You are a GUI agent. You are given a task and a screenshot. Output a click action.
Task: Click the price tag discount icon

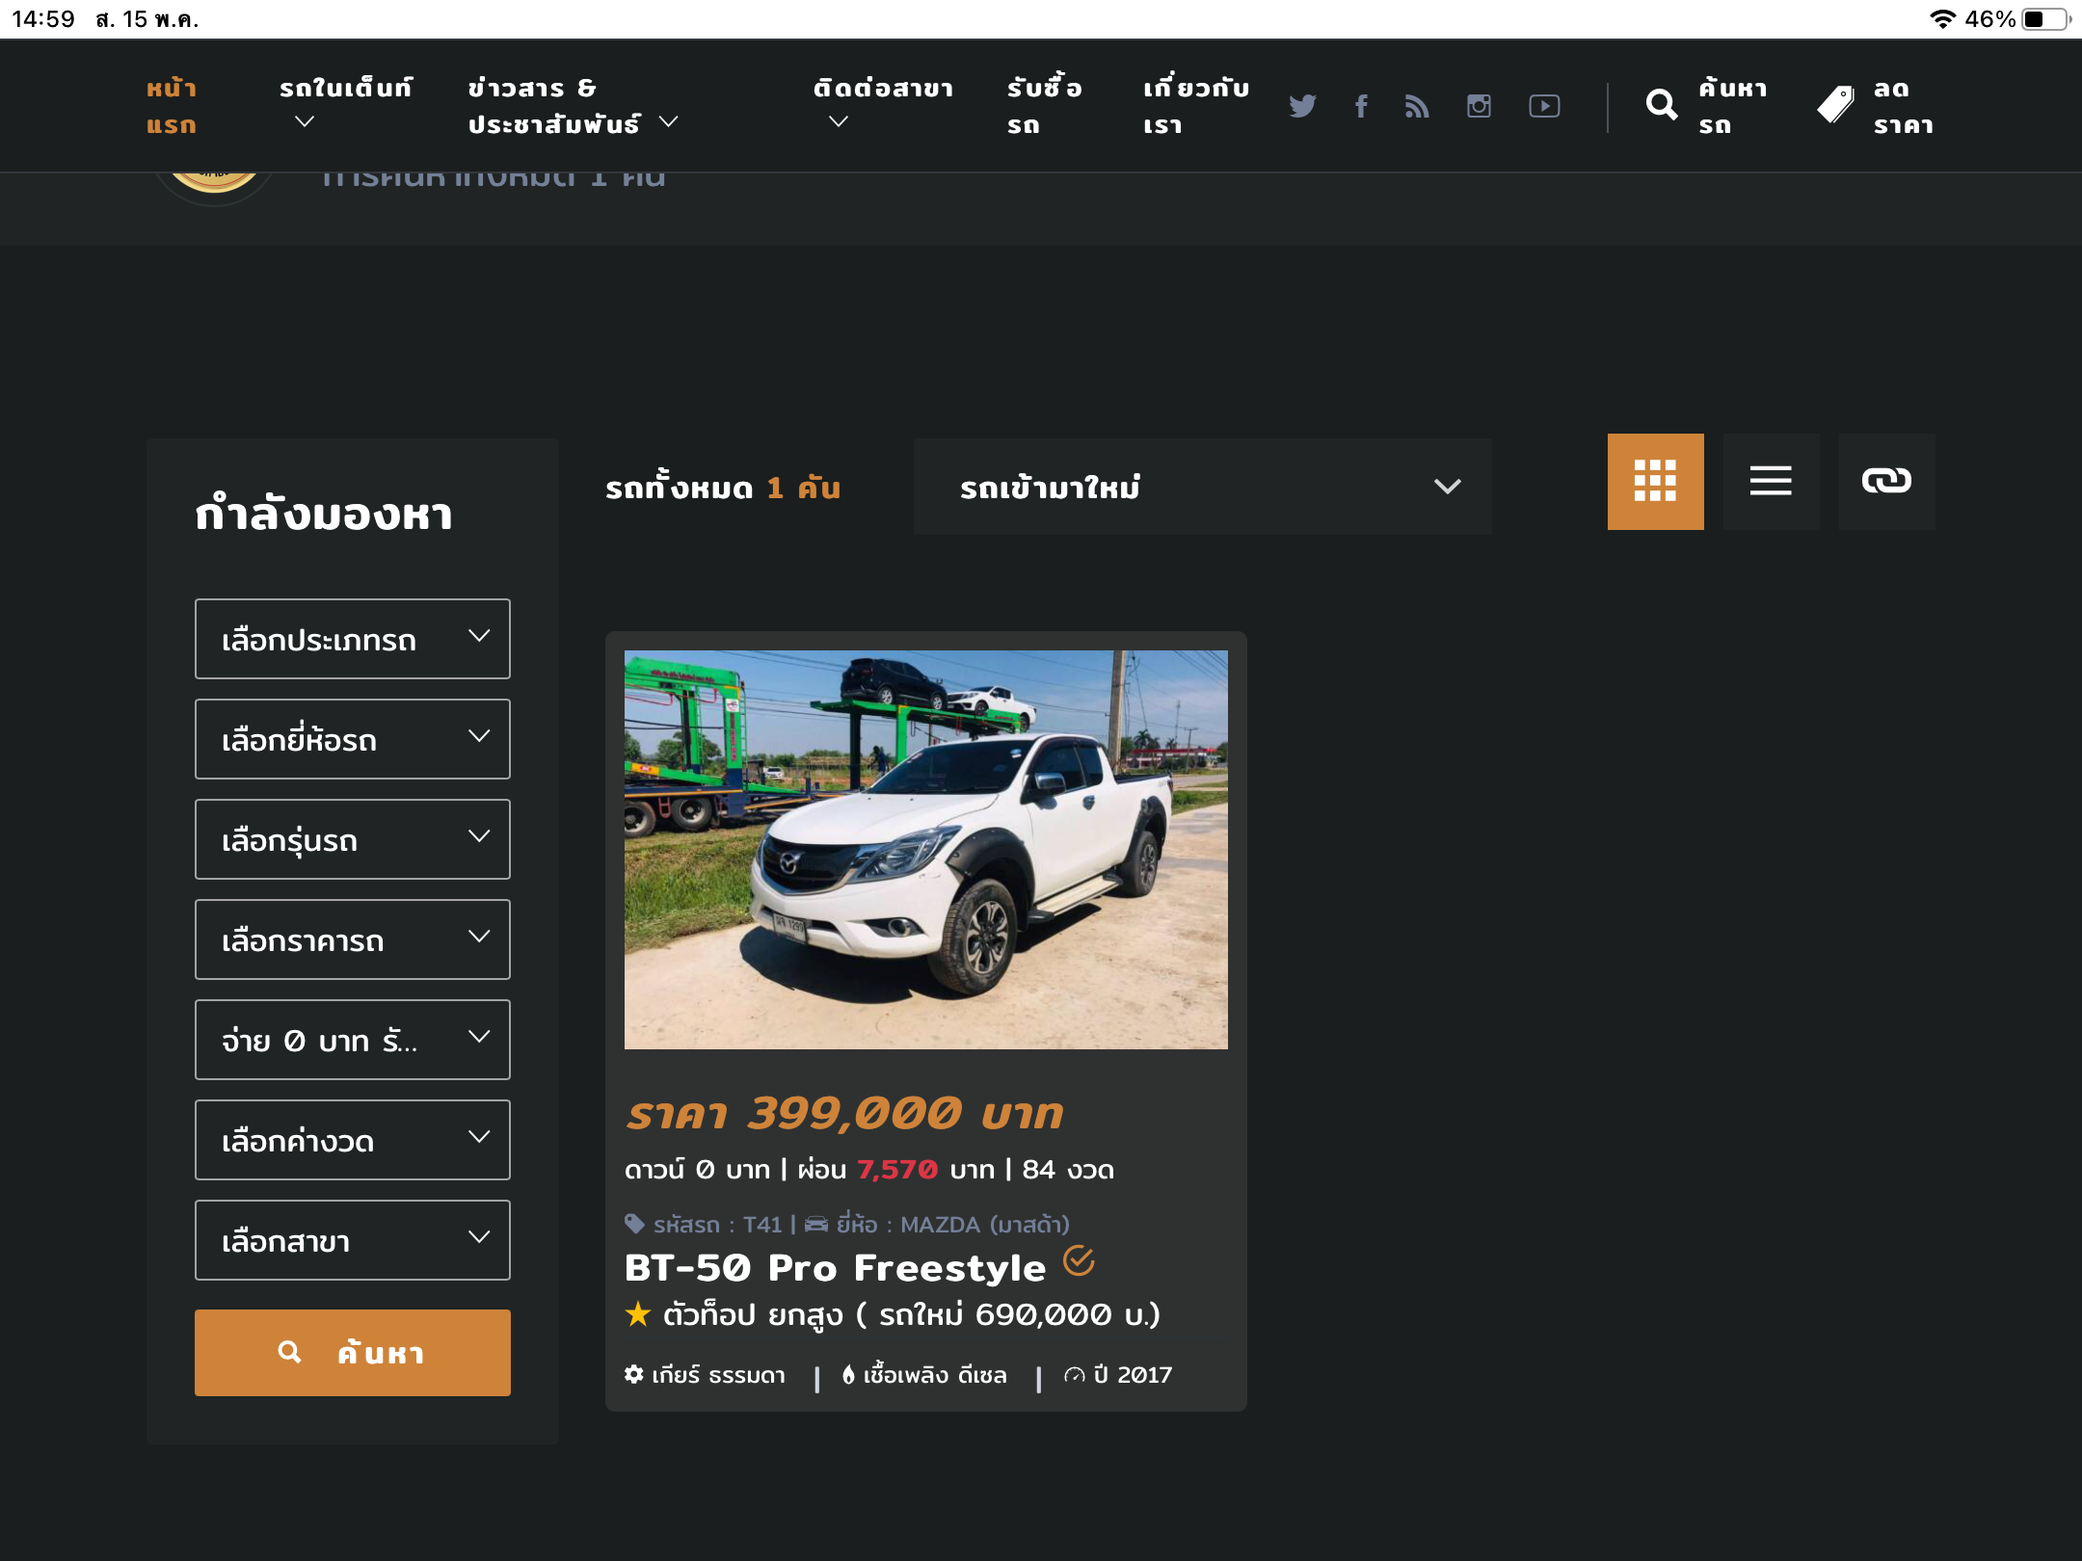tap(1835, 105)
